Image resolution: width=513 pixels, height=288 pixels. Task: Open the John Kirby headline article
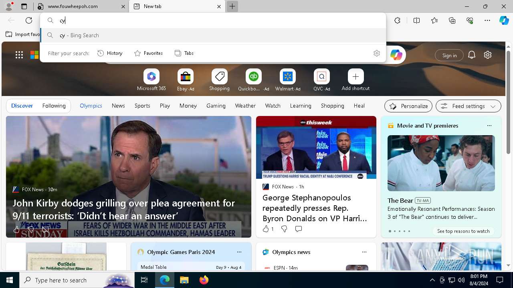[123, 209]
